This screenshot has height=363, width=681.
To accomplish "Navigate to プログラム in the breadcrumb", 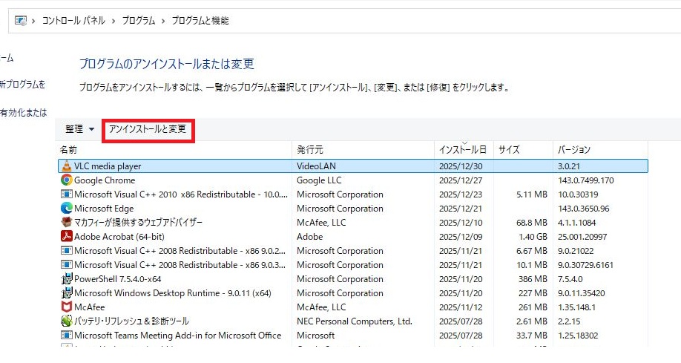I will click(x=139, y=21).
